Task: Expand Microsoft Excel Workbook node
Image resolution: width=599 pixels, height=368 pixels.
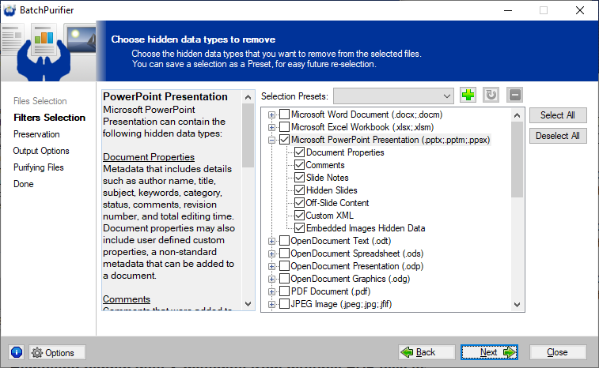Action: (x=271, y=127)
